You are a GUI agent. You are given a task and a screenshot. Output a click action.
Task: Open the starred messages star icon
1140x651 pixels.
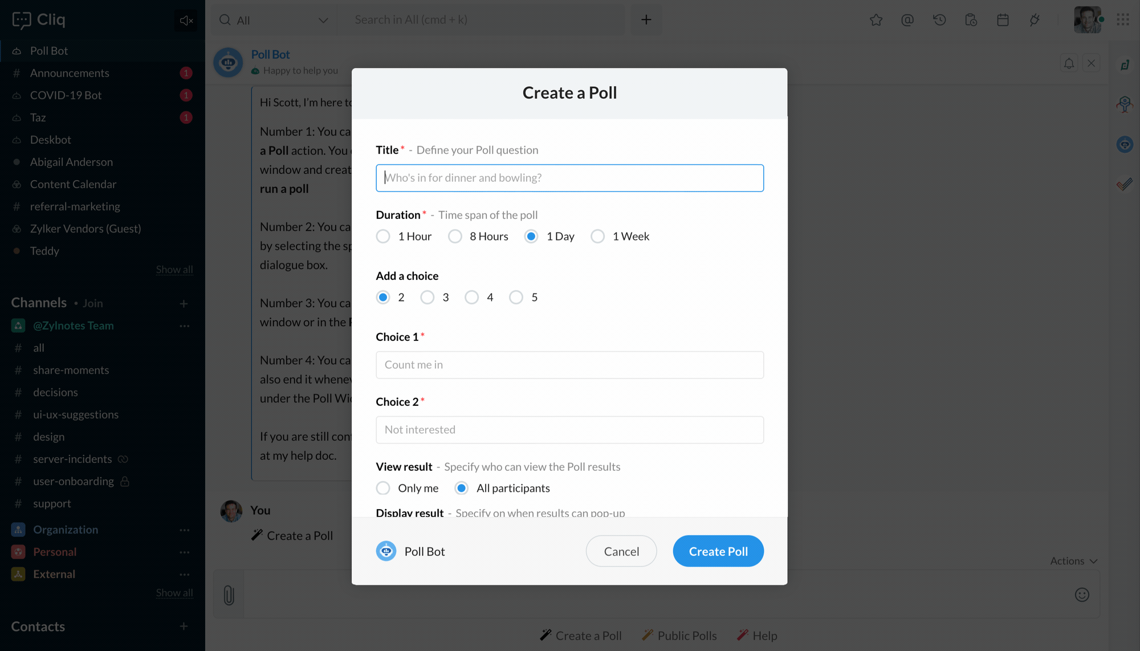click(x=876, y=21)
